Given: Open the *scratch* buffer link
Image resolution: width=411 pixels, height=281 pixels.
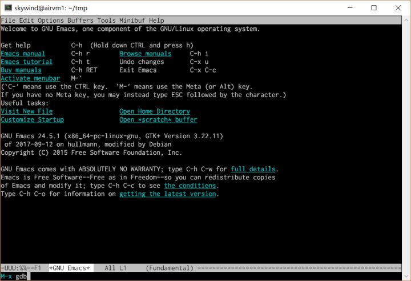Looking at the screenshot, I should click(158, 119).
